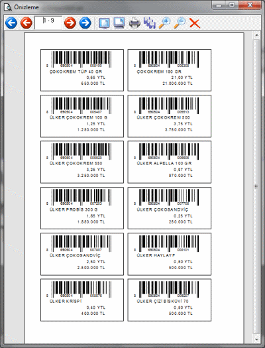Close preview with red X toolbar icon
The image size is (265, 348).
(x=195, y=23)
